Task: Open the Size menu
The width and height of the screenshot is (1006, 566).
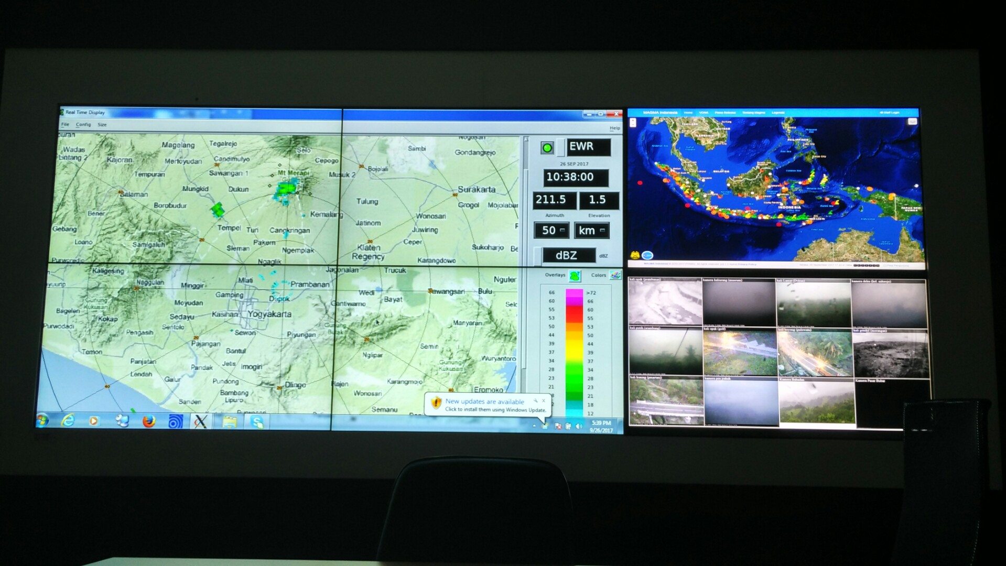Action: click(x=102, y=125)
